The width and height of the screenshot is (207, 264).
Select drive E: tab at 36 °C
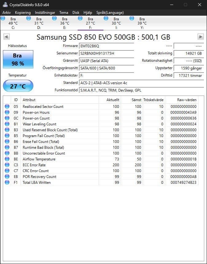click(x=64, y=23)
